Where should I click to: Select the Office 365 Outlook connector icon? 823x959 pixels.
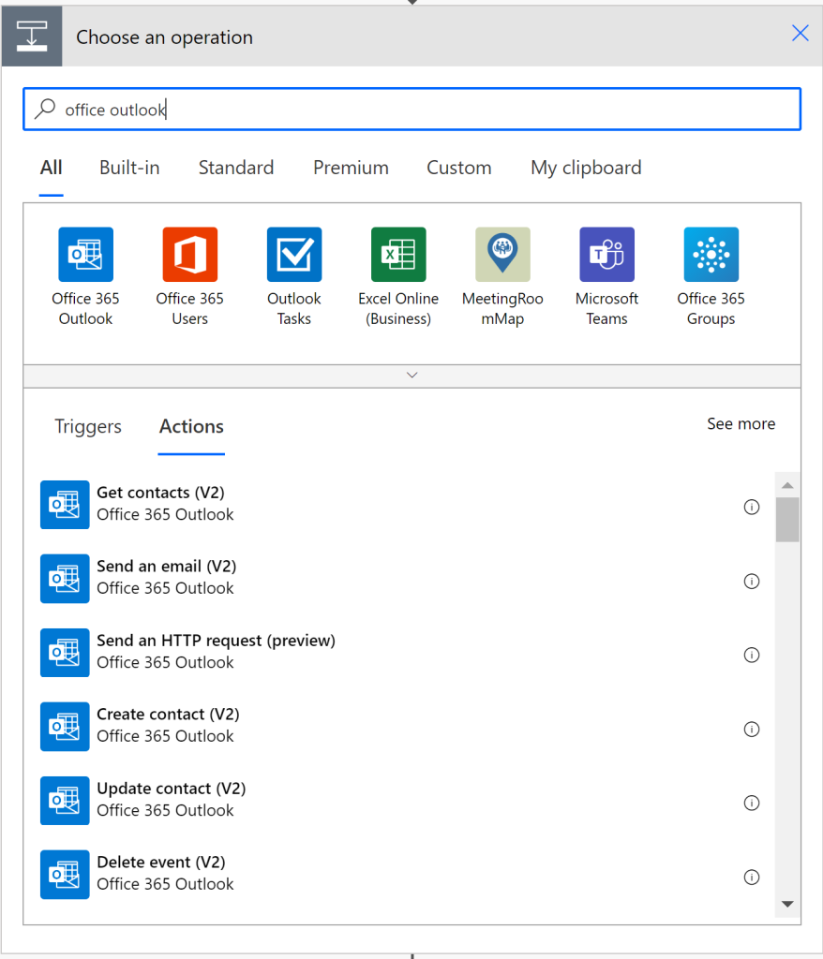(x=85, y=255)
